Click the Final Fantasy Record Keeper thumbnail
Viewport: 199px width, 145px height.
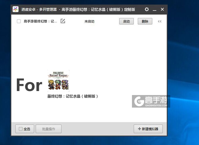click(x=58, y=81)
